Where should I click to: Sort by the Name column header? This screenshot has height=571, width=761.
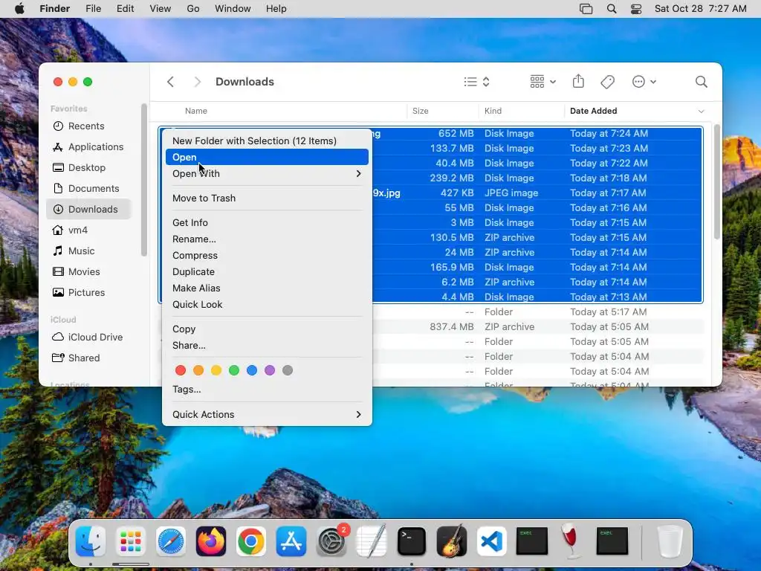196,111
